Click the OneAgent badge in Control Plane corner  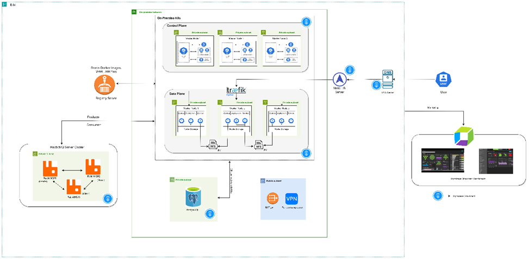pos(306,23)
